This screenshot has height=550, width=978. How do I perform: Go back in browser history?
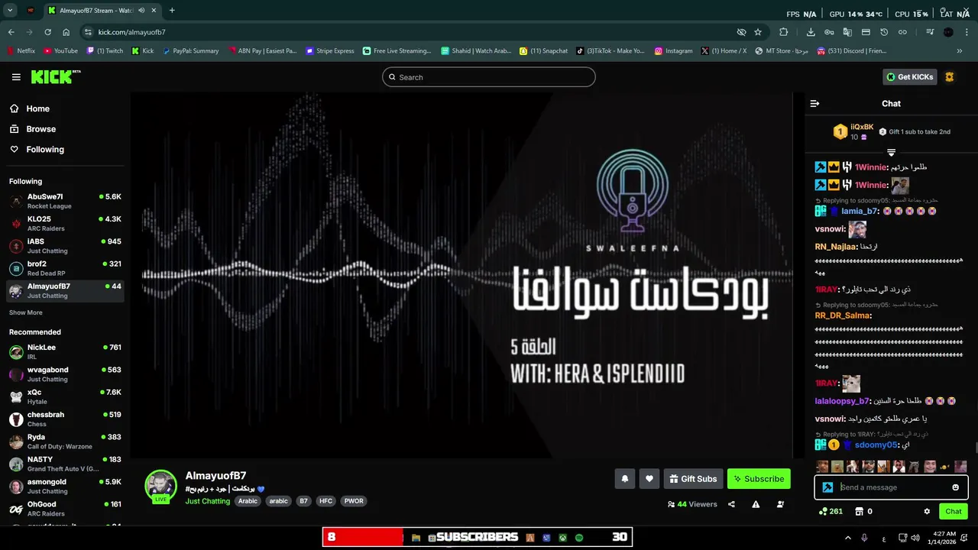(11, 32)
